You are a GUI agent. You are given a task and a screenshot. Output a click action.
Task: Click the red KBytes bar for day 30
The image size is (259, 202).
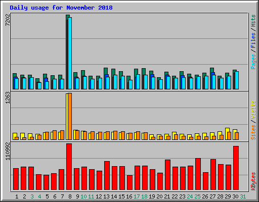(x=236, y=168)
